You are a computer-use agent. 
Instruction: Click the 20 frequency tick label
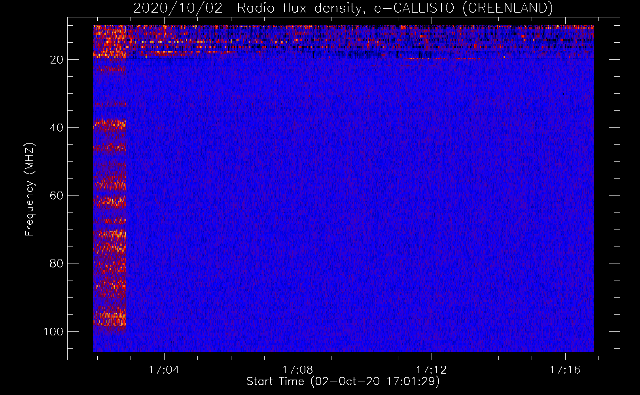(x=57, y=60)
